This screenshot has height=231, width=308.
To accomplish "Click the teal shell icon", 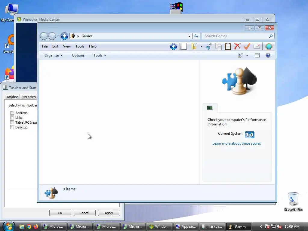I will pos(269,47).
